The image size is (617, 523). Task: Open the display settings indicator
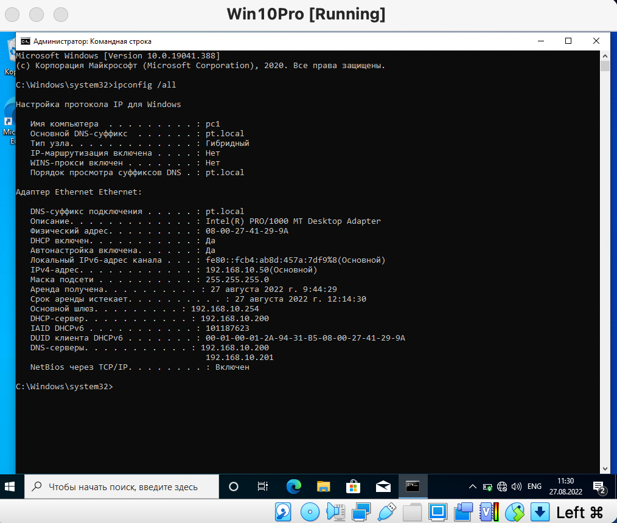click(437, 512)
